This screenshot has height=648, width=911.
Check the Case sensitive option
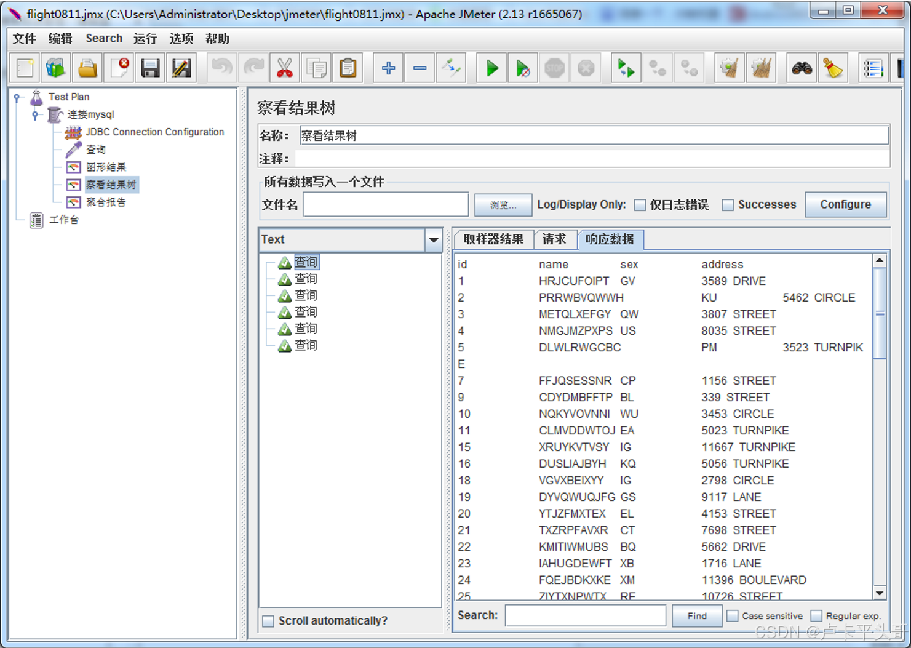tap(733, 615)
